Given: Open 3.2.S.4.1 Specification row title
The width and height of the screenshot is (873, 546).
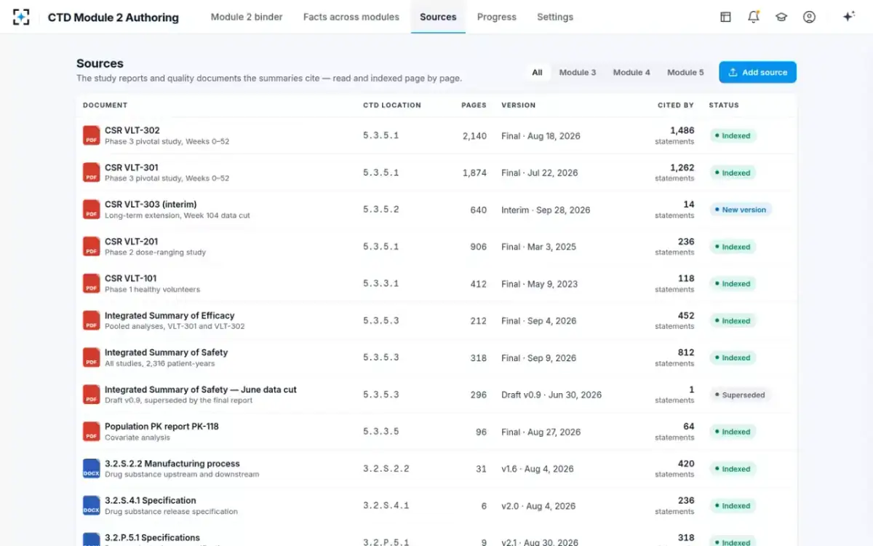Looking at the screenshot, I should (x=151, y=501).
